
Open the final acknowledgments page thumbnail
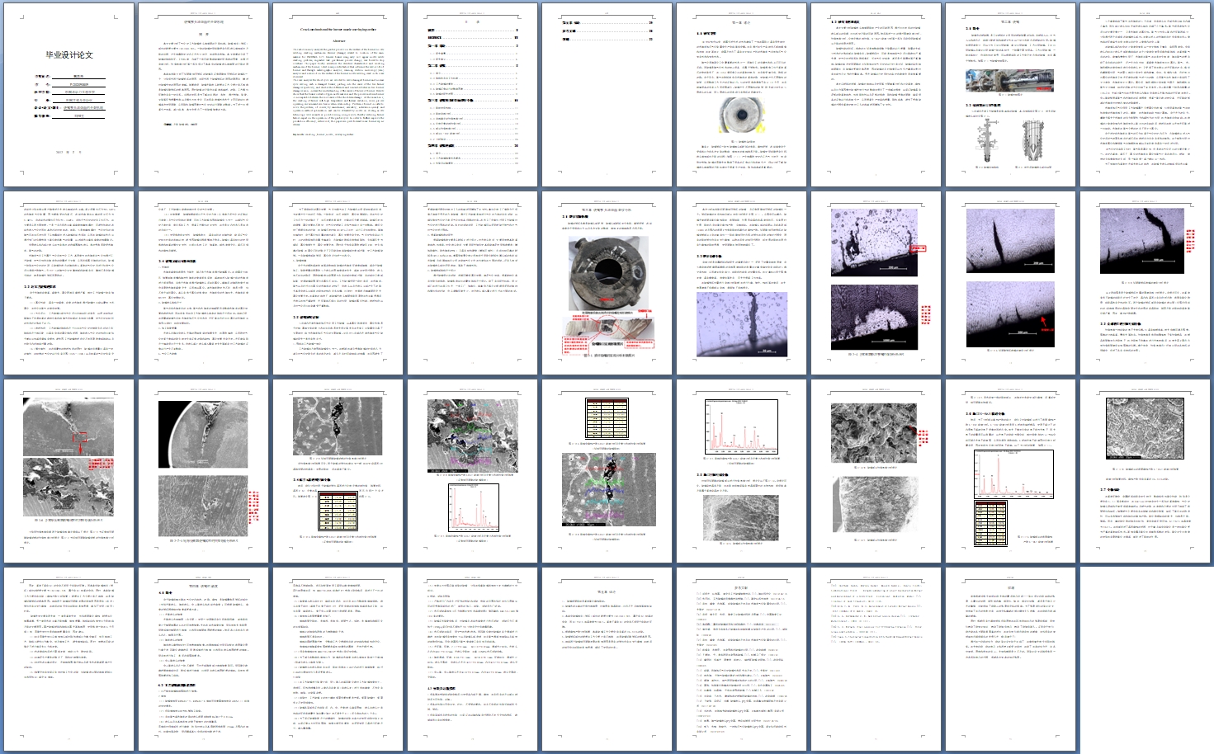pos(1010,658)
